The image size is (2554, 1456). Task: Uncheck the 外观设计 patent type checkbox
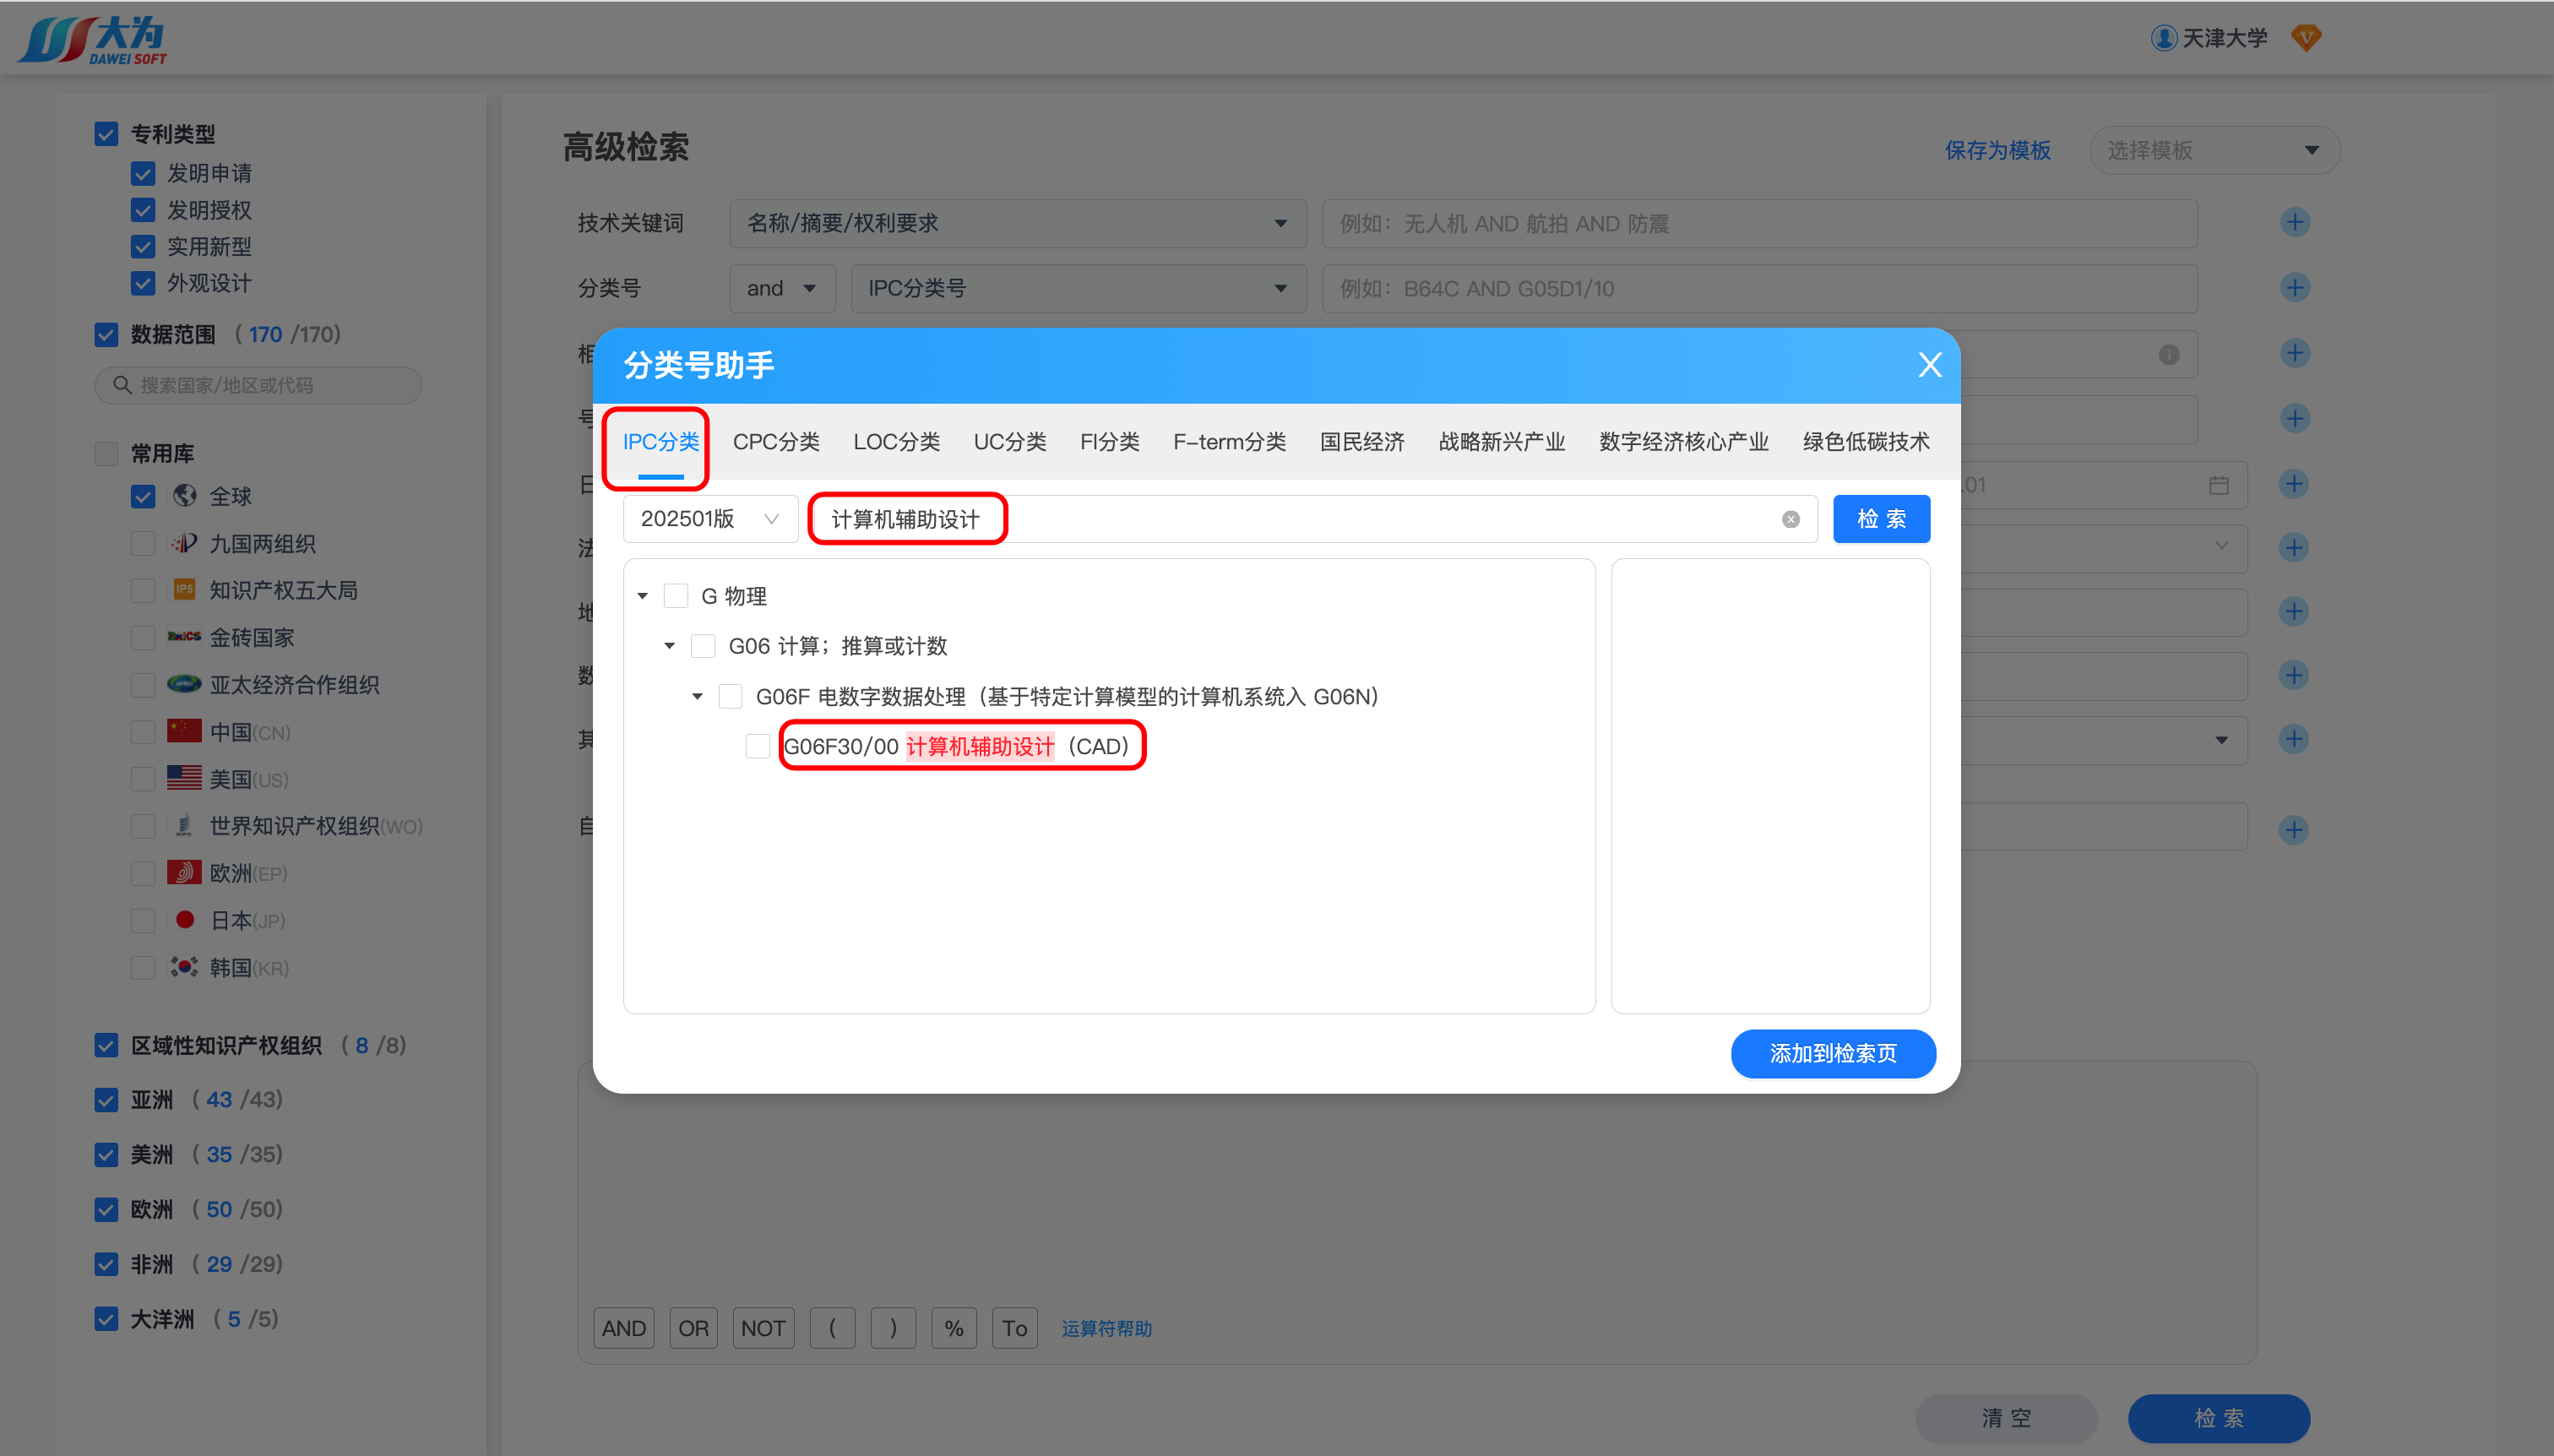tap(143, 283)
